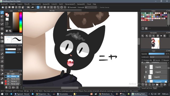Open the Filtro menu
The width and height of the screenshot is (170, 96).
pyautogui.click(x=27, y=4)
